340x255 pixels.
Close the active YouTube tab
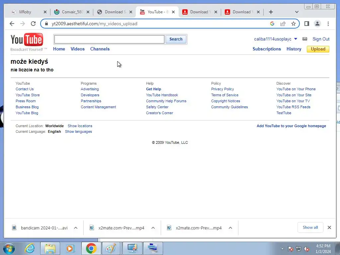[173, 12]
